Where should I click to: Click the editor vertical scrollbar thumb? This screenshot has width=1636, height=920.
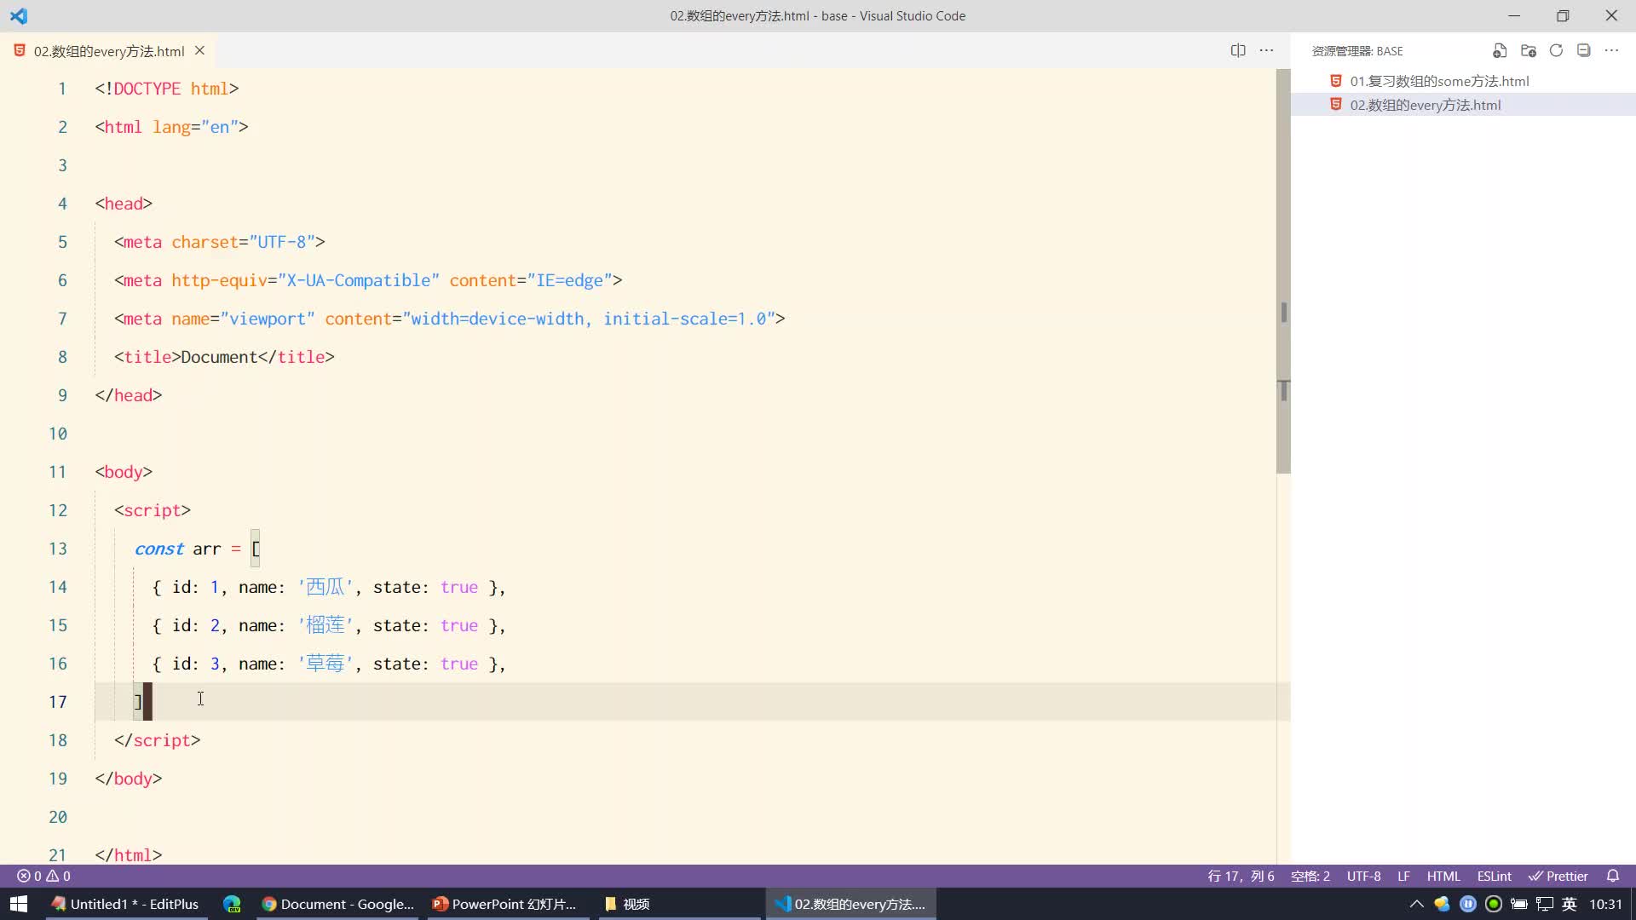tap(1283, 271)
